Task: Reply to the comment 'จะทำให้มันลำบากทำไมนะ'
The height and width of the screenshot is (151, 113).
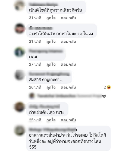Action: point(68,42)
